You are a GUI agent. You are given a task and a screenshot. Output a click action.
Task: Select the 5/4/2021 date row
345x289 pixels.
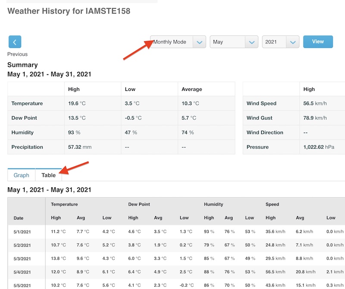(22, 272)
